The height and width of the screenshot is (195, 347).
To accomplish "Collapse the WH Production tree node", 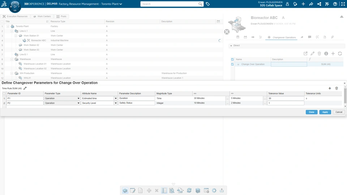I will 12,73.
